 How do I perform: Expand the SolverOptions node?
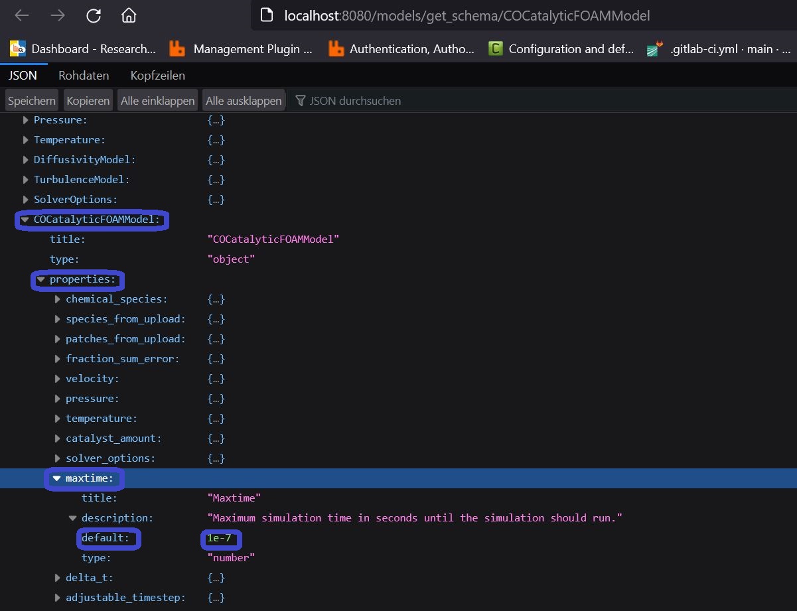[x=26, y=200]
